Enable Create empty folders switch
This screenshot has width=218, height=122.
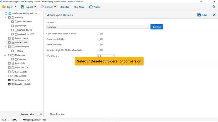click(100, 39)
